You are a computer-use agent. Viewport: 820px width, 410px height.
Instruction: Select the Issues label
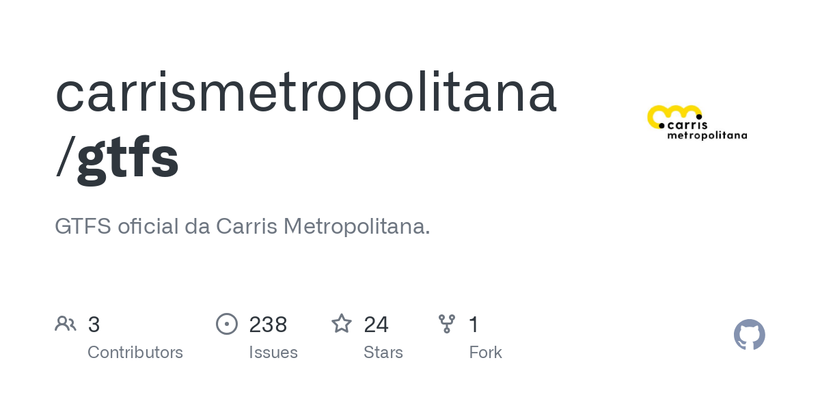[x=273, y=353]
